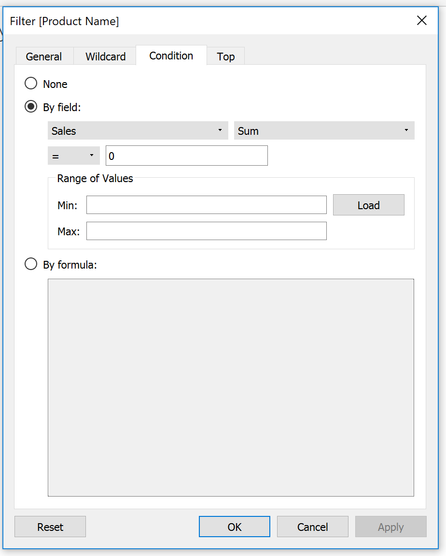The image size is (446, 556).
Task: Close the Filter Product Name dialog
Action: (421, 21)
